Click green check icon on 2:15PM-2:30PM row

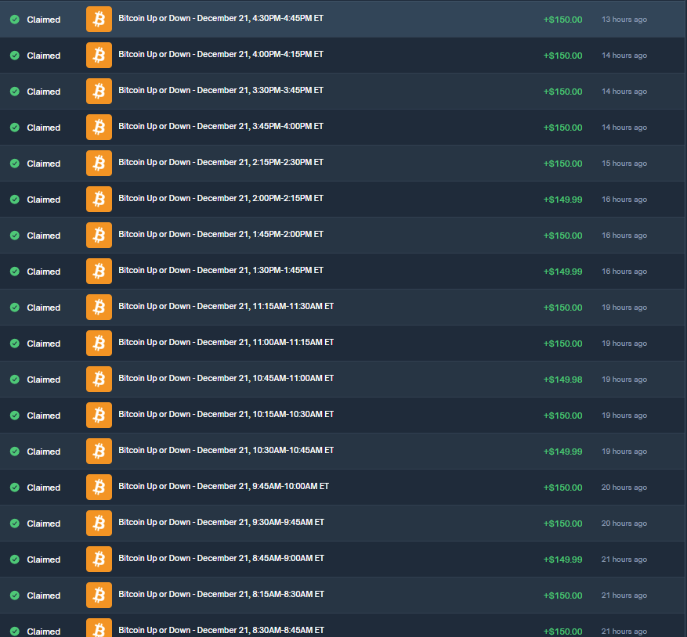[x=15, y=164]
